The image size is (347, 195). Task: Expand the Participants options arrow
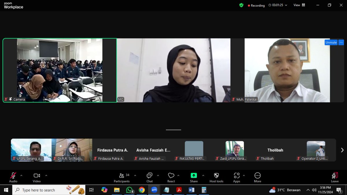click(x=135, y=175)
